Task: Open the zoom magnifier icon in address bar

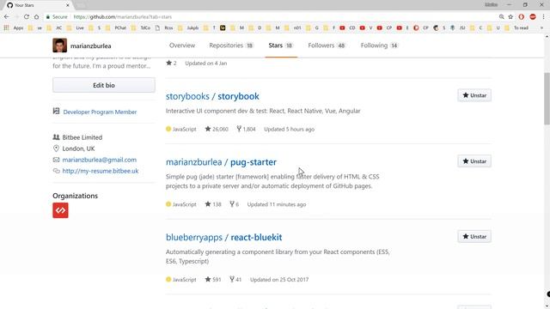Action: [502, 17]
